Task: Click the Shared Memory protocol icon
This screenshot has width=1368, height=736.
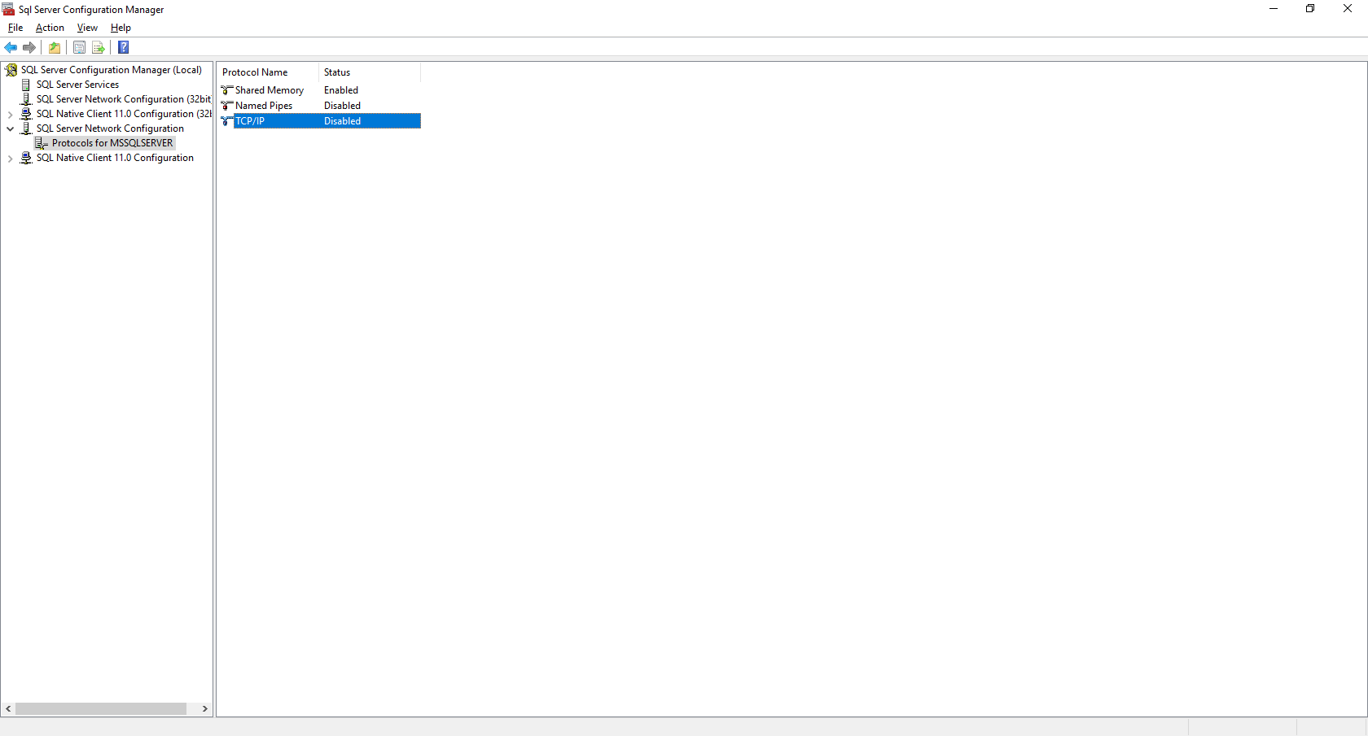Action: click(x=227, y=90)
